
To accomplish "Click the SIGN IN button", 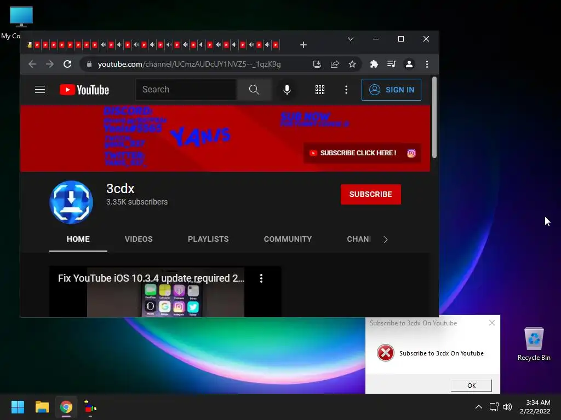I will 391,90.
